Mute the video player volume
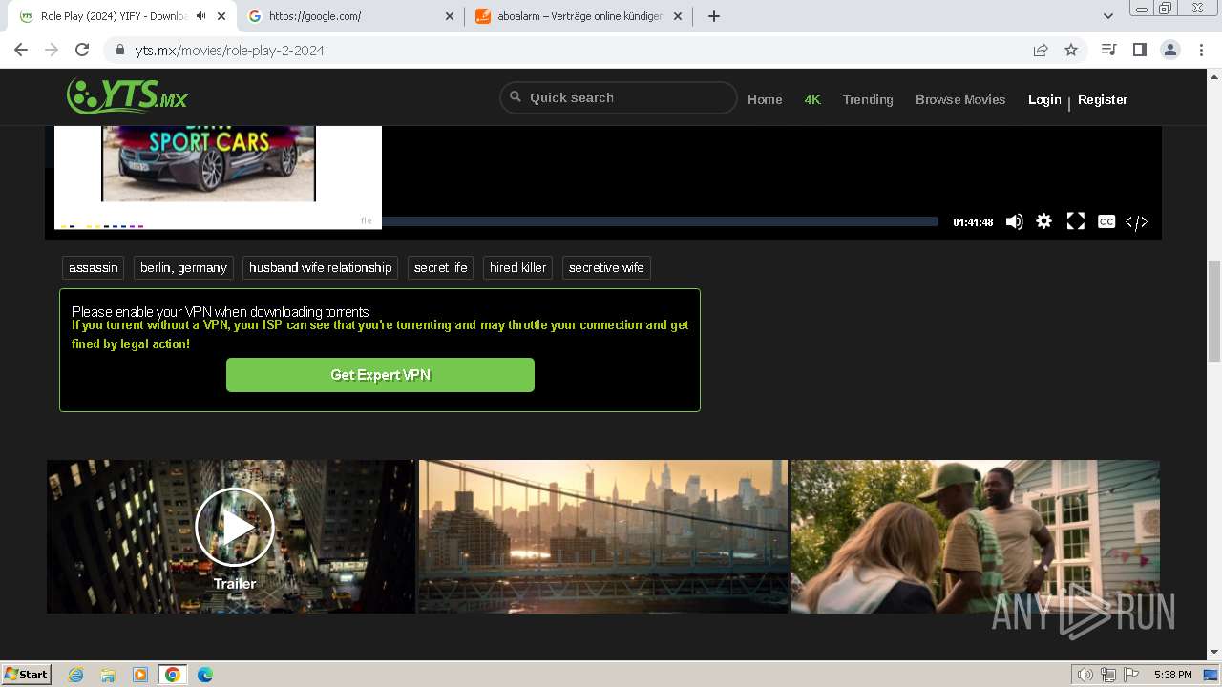Screen dimensions: 1222x687 [1014, 221]
